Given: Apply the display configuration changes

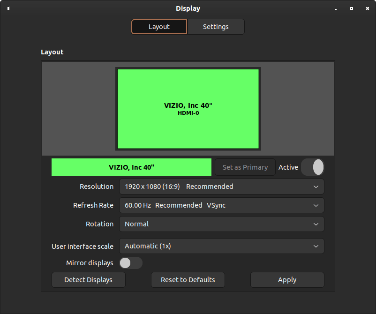Looking at the screenshot, I should tap(287, 280).
